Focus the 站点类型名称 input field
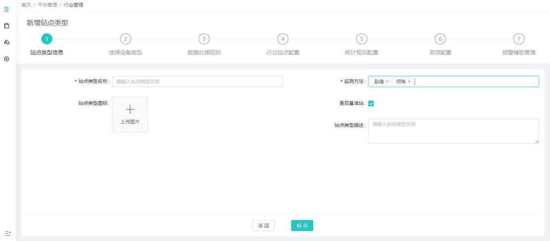The height and width of the screenshot is (241, 550). point(197,82)
